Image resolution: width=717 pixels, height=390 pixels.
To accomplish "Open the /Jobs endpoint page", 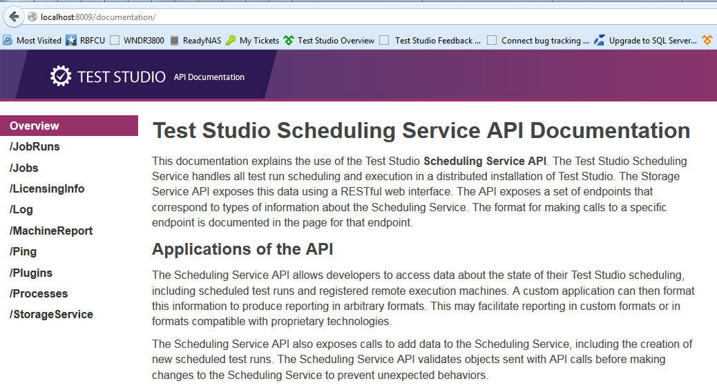I will (x=23, y=168).
